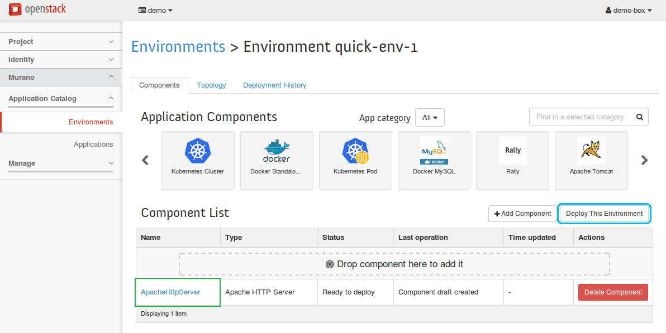This screenshot has height=333, width=666.
Task: Click the OpenStack logo
Action: (38, 10)
